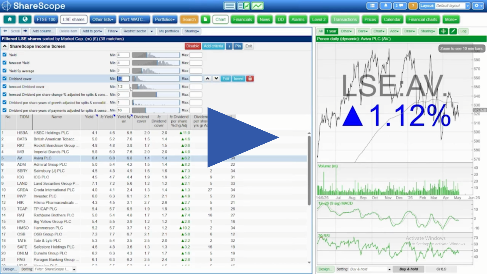Open the table list icon in header
This screenshot has width=487, height=274.
tap(372, 6)
